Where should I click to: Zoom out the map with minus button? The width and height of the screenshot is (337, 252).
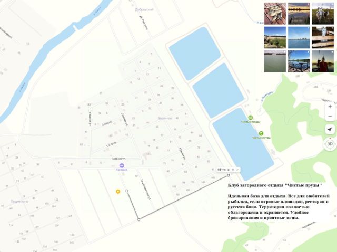330,115
